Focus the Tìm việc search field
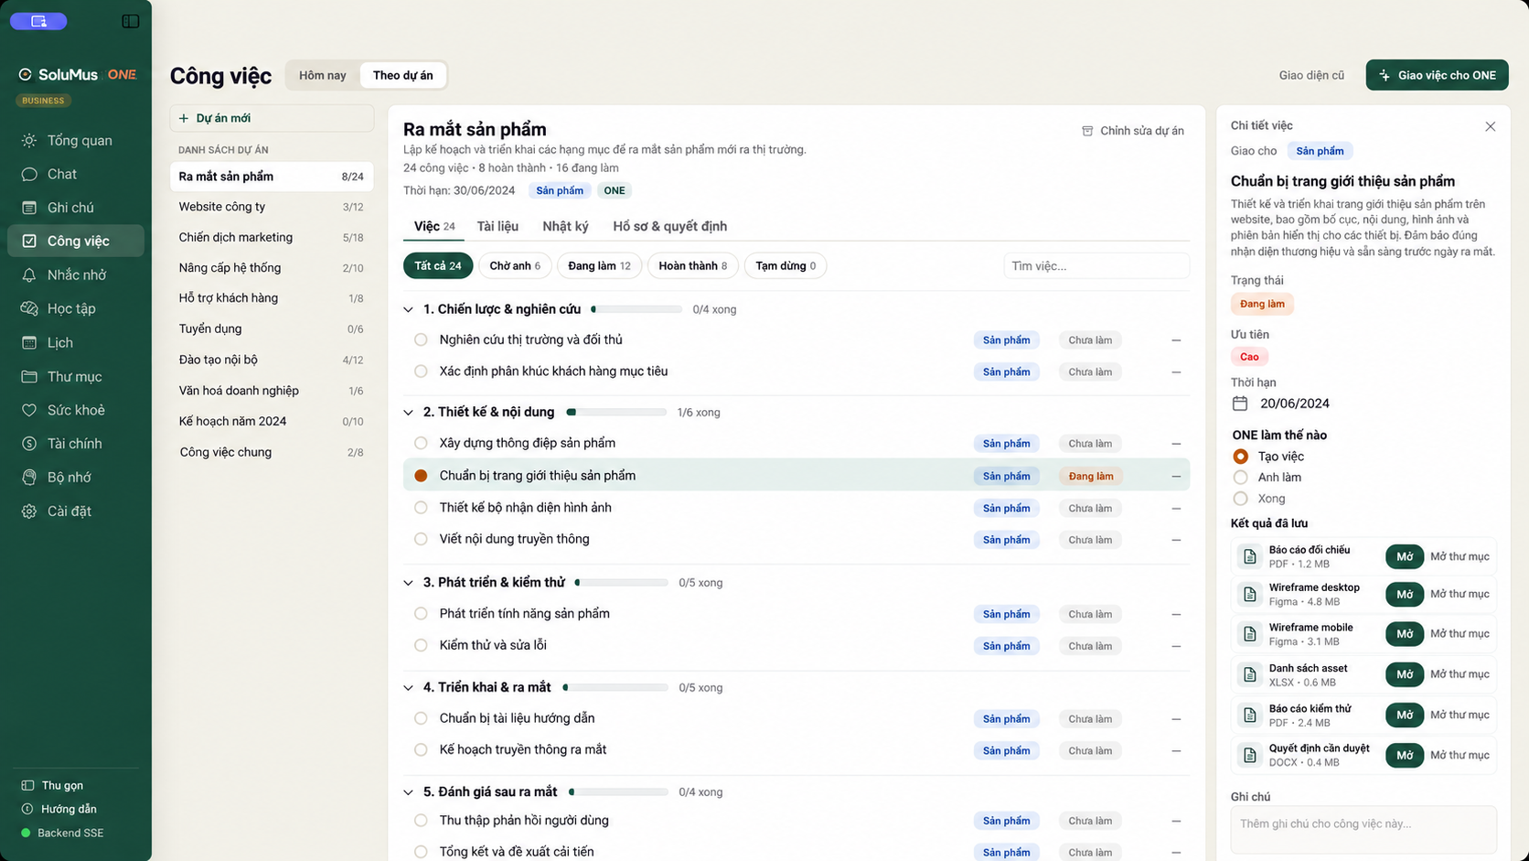 1096,266
